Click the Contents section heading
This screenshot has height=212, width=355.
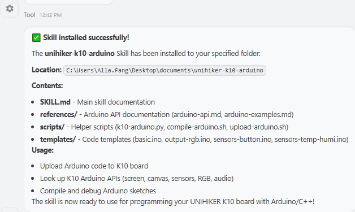tap(47, 85)
